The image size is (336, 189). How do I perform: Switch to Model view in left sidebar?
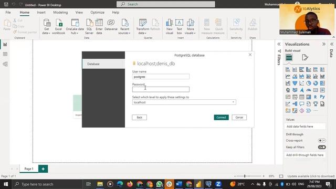[x=5, y=64]
